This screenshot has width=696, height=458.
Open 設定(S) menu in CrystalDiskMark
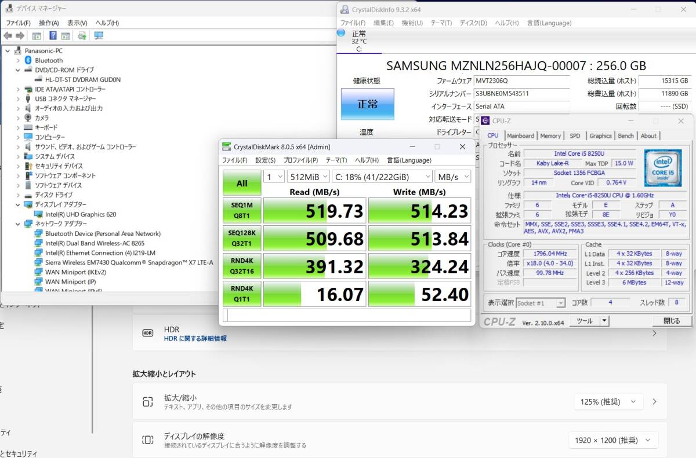(266, 160)
